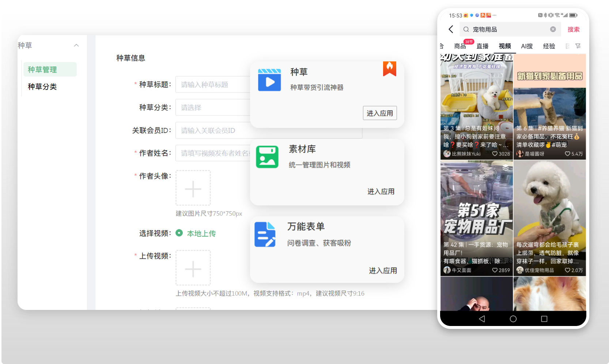Click the 万能表单 form document icon
Image resolution: width=609 pixels, height=364 pixels.
click(x=265, y=235)
